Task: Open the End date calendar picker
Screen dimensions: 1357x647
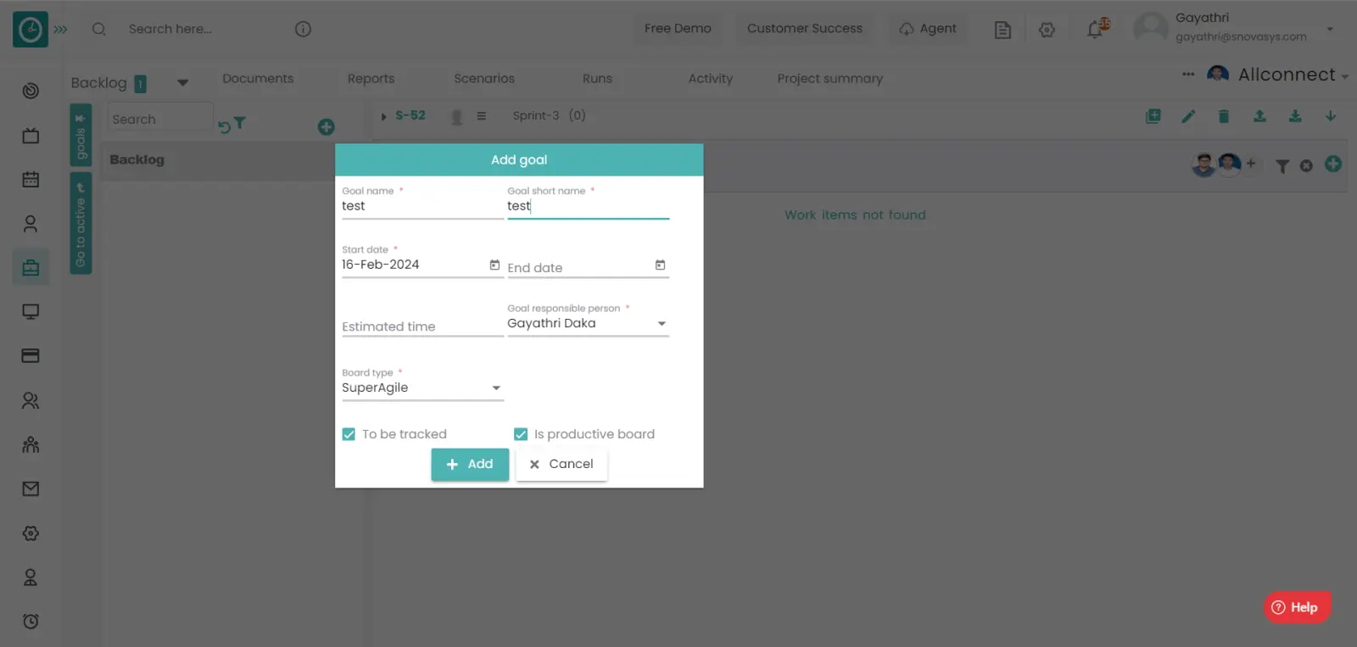Action: [x=660, y=265]
